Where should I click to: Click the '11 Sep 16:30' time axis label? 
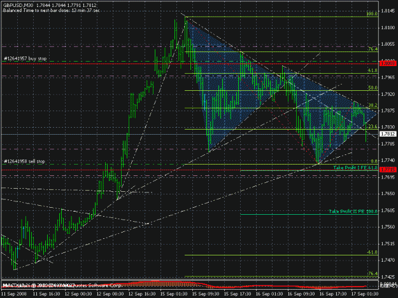[46, 294]
